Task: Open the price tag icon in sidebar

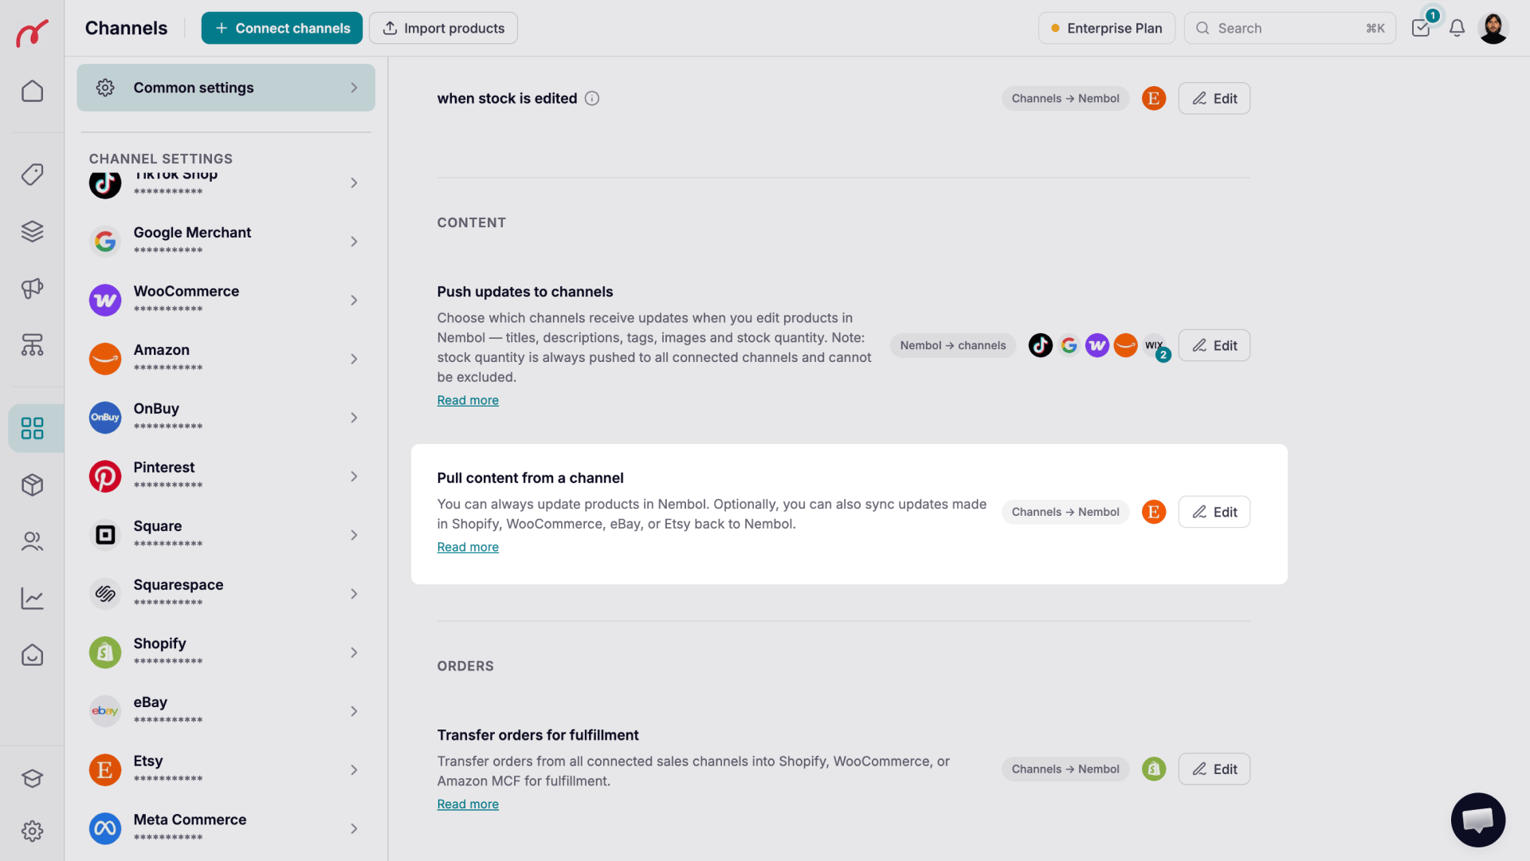Action: tap(32, 175)
